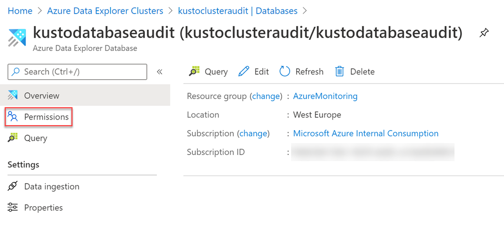Open the Permissions menu item
This screenshot has width=504, height=232.
click(38, 117)
